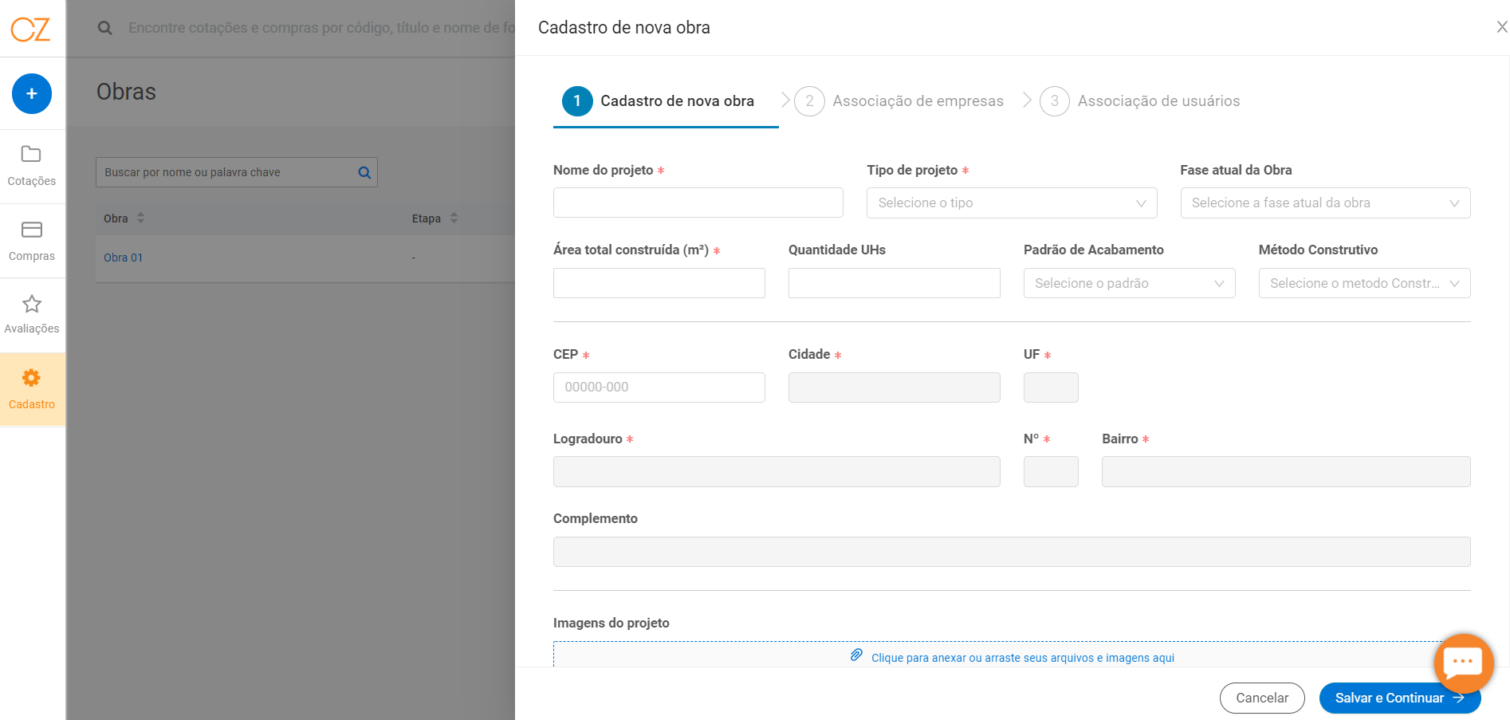Sort by Obra column arrows
The height and width of the screenshot is (720, 1510).
141,218
